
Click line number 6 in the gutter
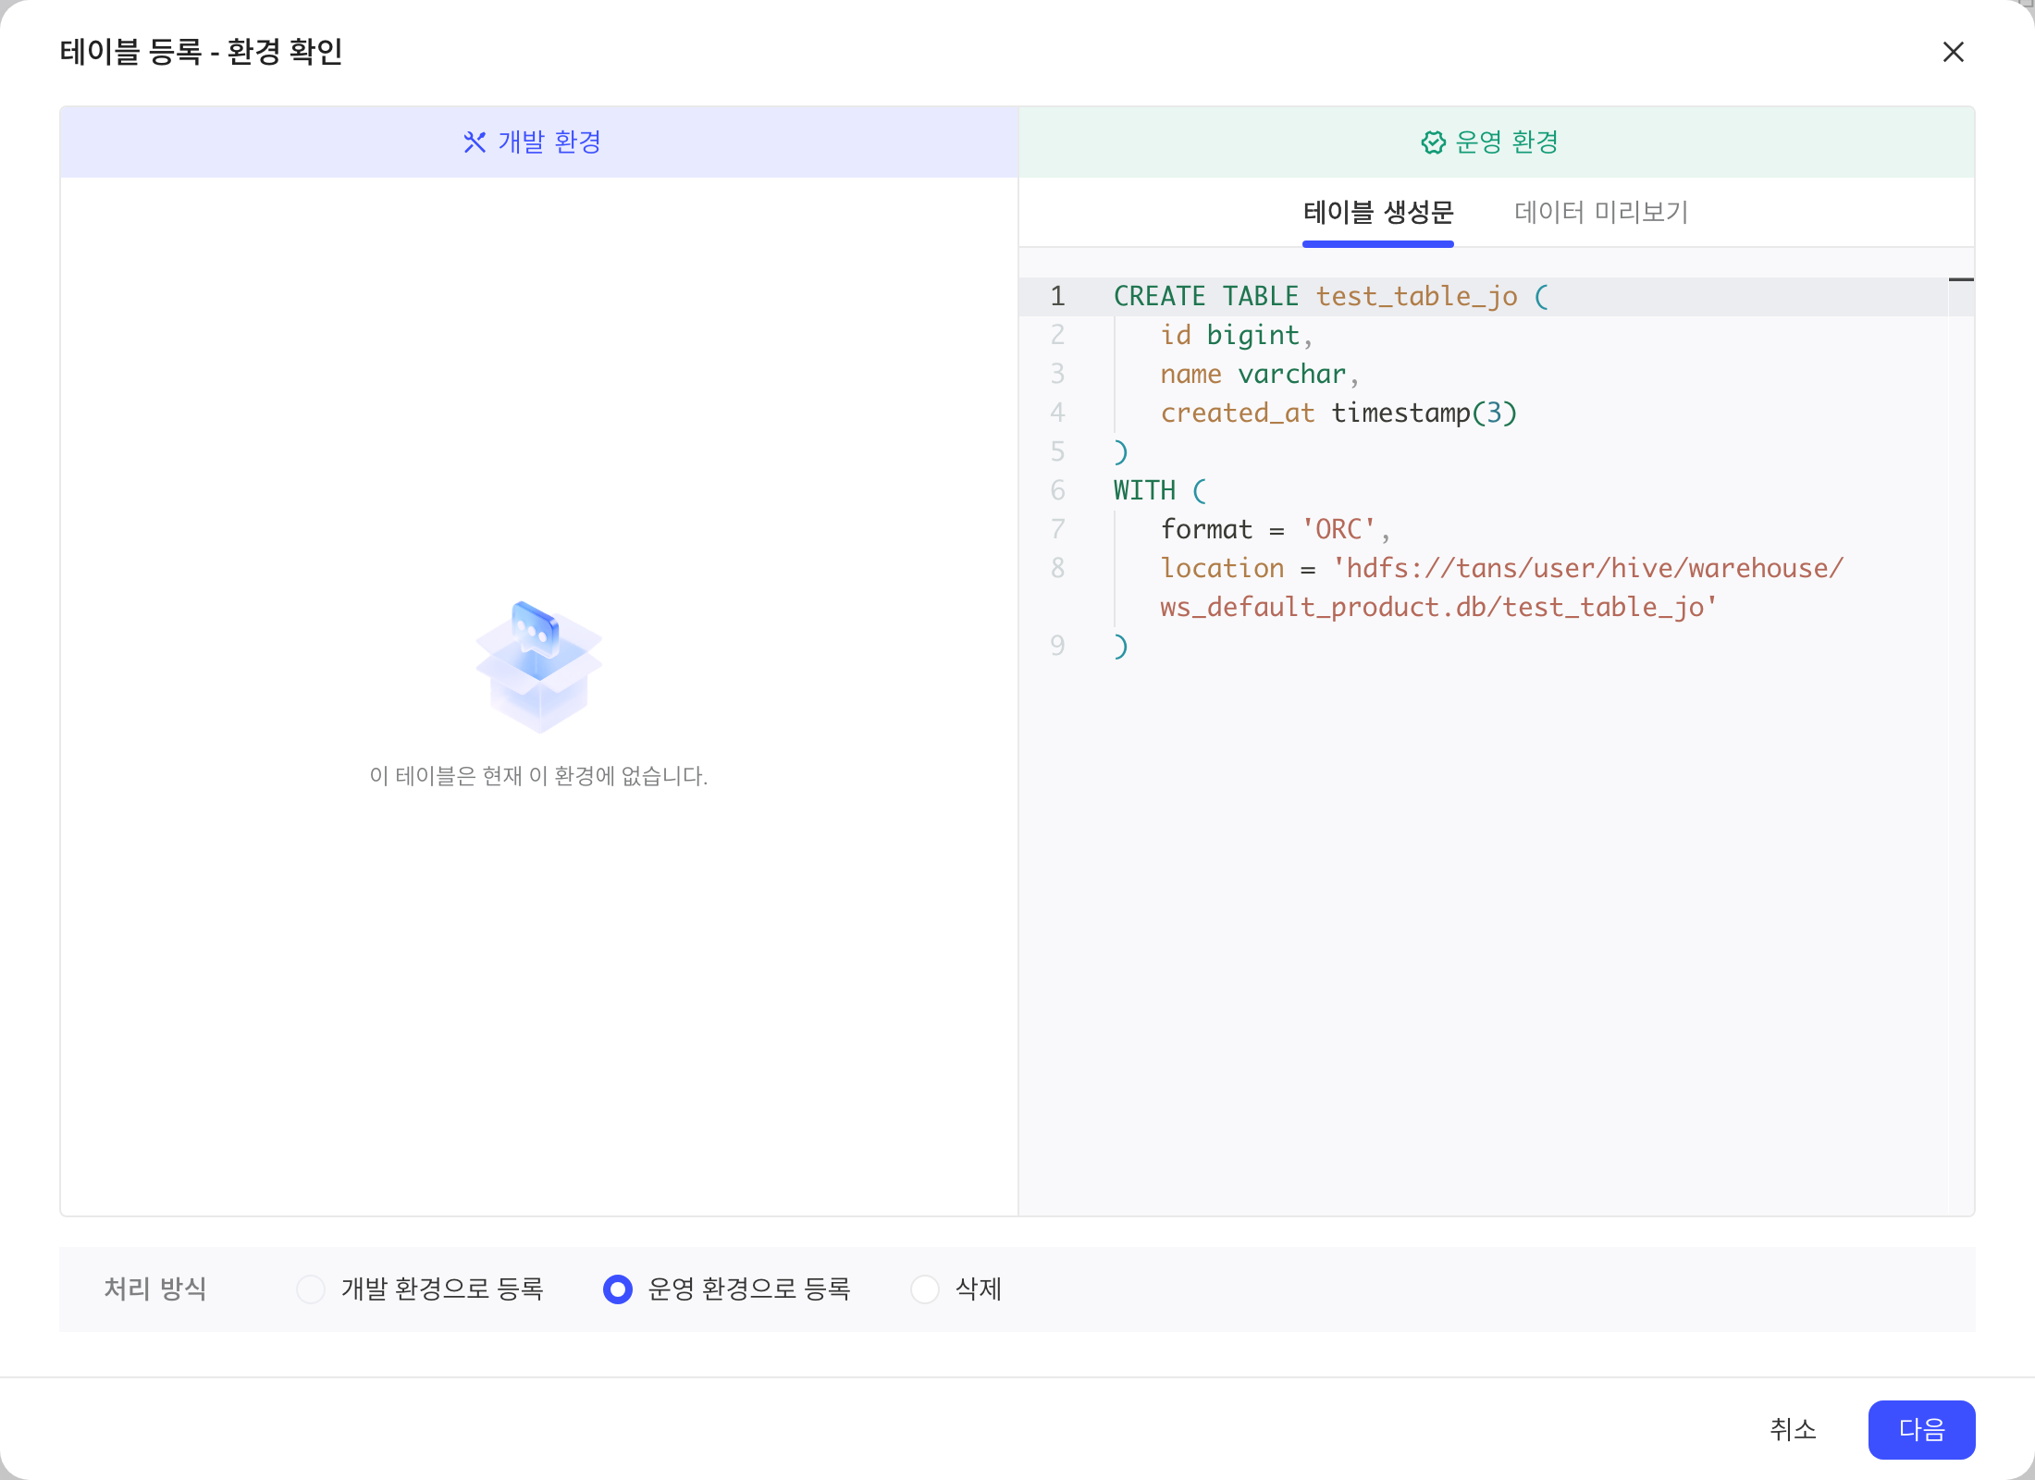(x=1058, y=490)
